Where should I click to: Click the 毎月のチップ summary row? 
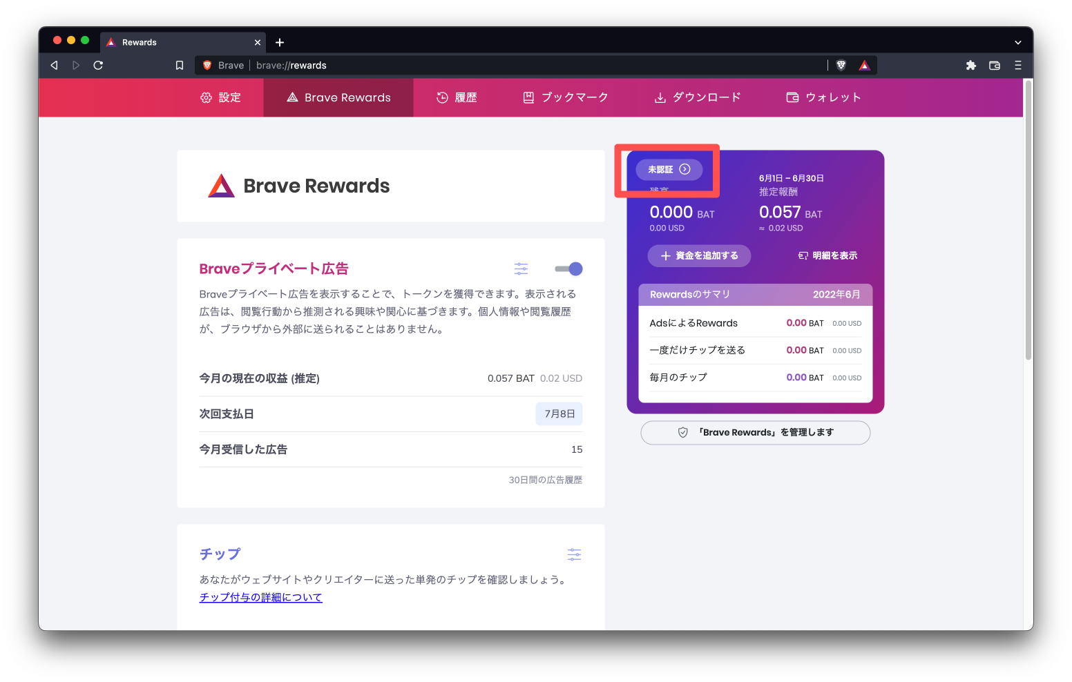(x=756, y=378)
